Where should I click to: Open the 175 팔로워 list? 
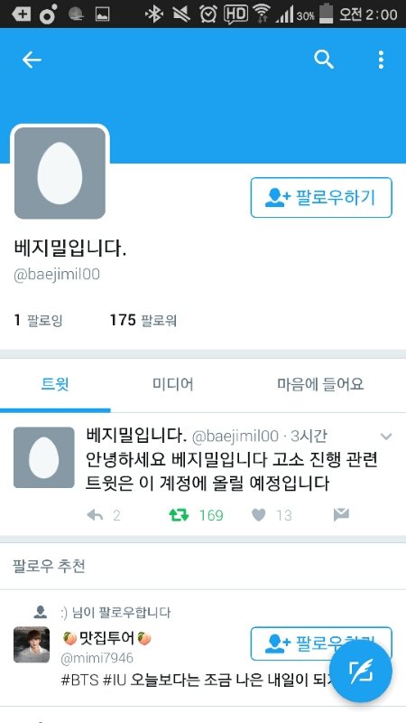coord(143,320)
